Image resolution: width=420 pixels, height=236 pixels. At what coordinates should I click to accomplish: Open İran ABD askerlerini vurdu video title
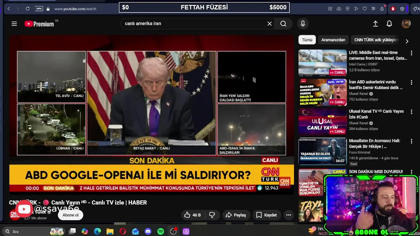376,85
